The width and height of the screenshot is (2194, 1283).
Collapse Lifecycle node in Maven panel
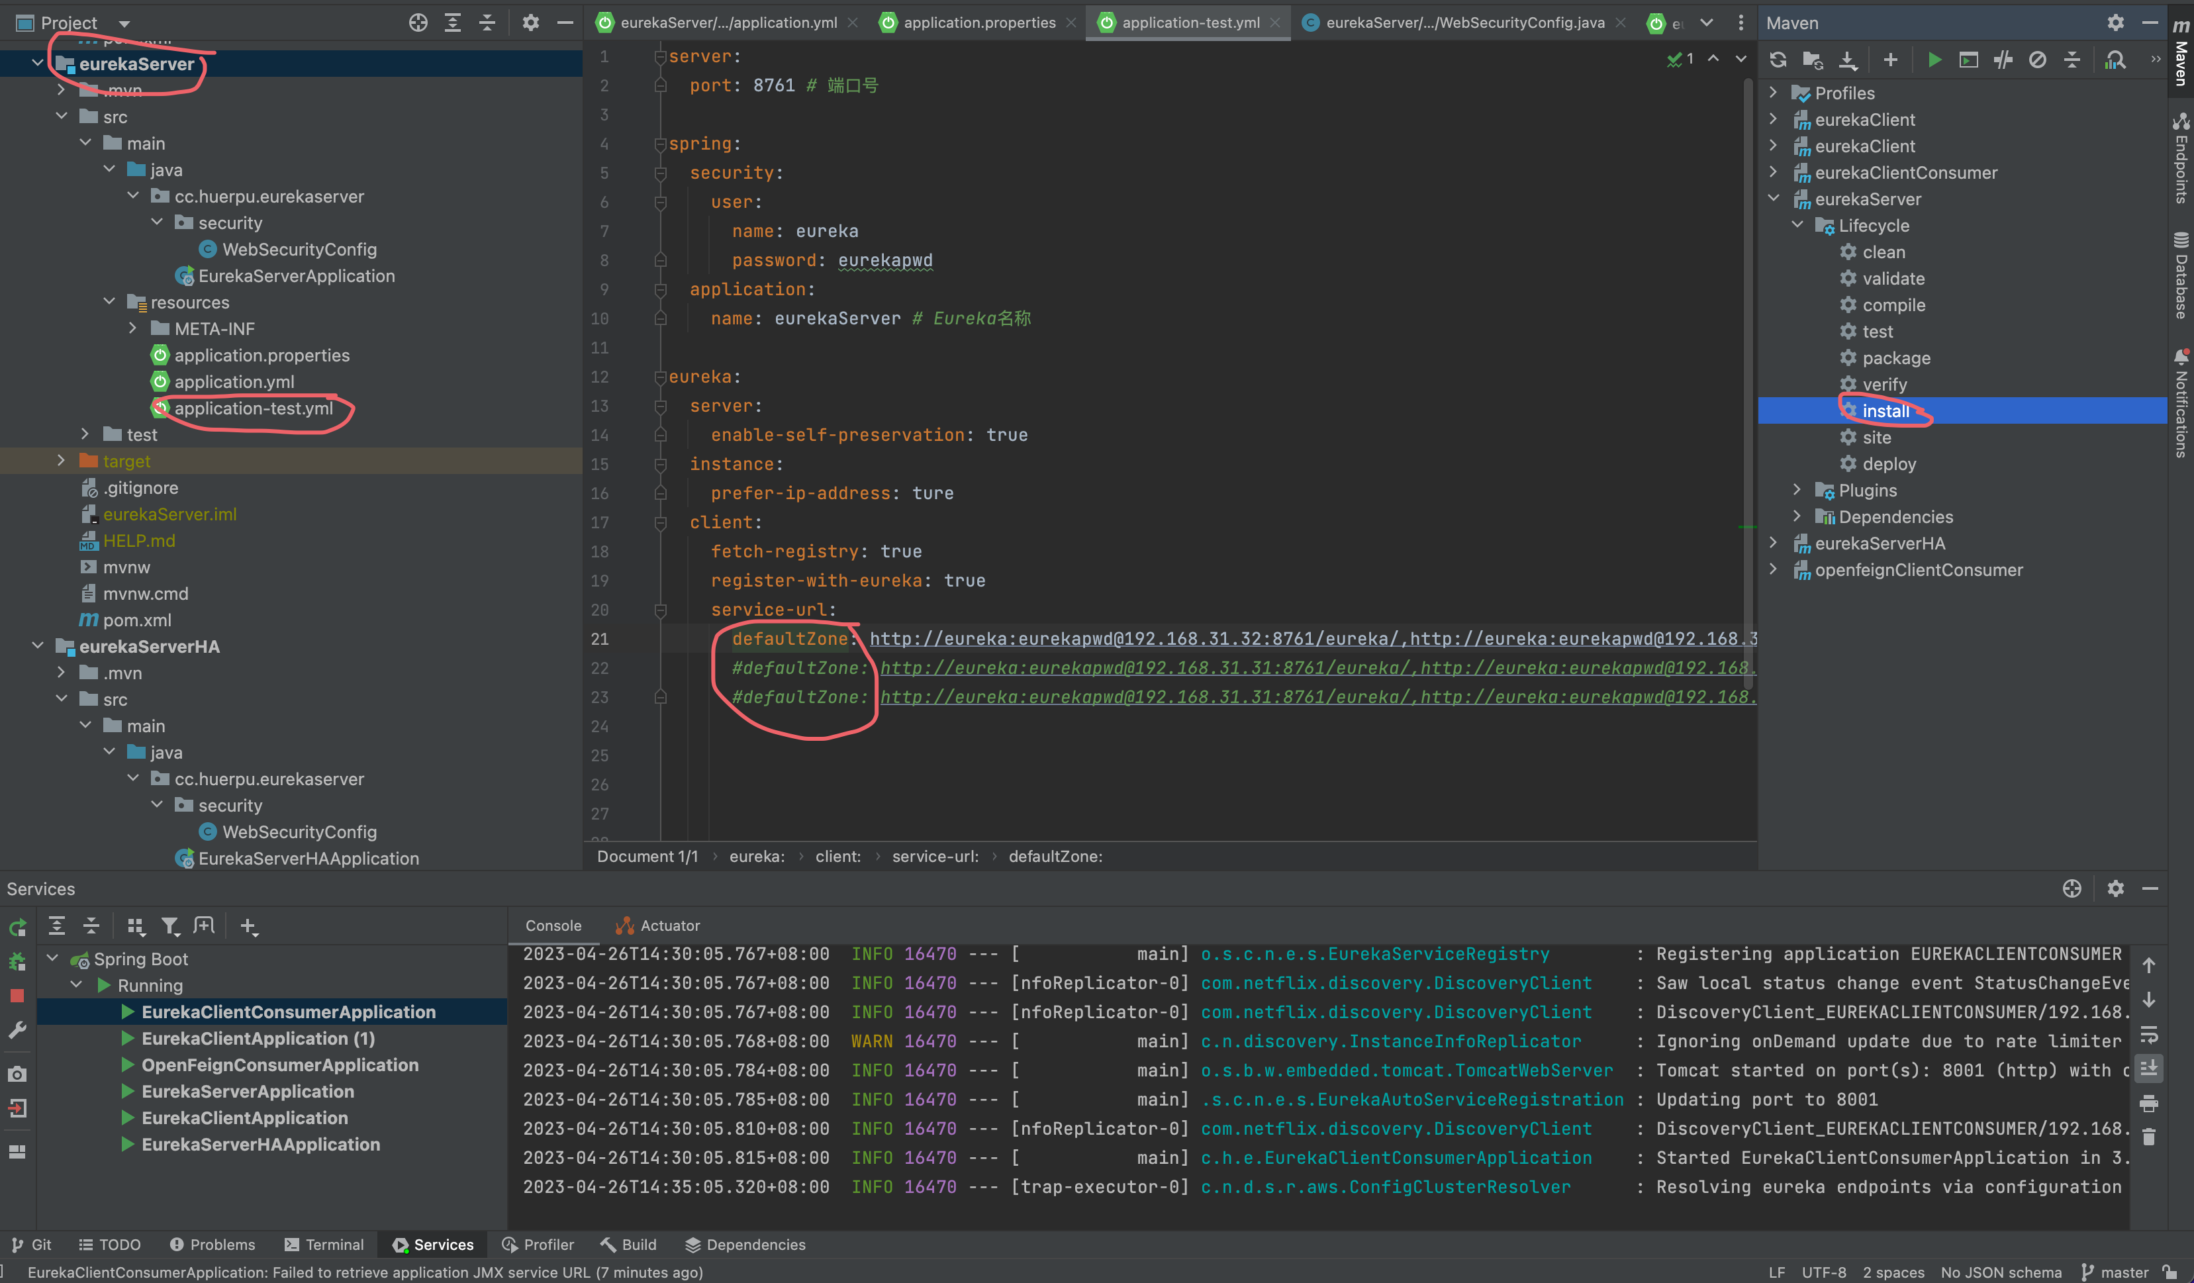tap(1797, 224)
